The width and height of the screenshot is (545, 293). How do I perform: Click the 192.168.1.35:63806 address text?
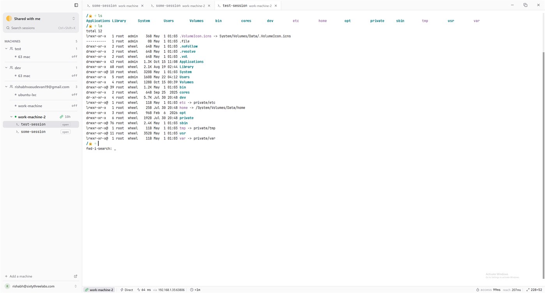(x=171, y=290)
